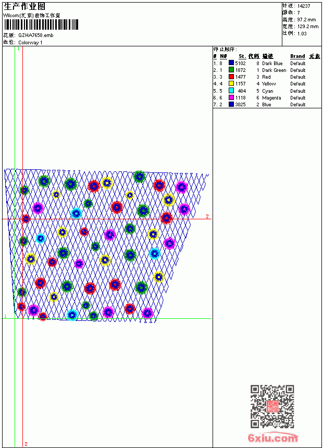Click the Red stop row stitch count 1477
323x448 pixels.
tap(240, 77)
